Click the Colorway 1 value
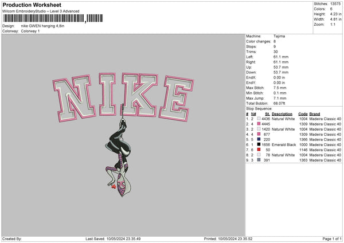344x243 pixels. click(x=30, y=31)
